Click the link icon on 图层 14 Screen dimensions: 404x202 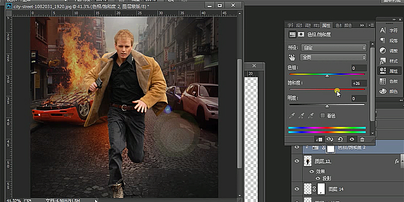[314, 189]
